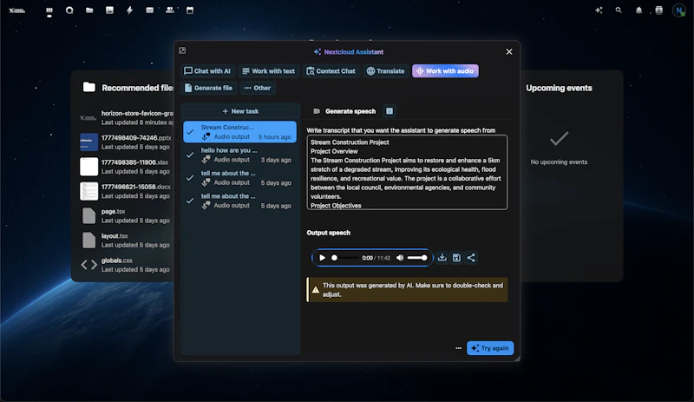
Task: Click 'No upcoming events' text
Action: pyautogui.click(x=559, y=161)
